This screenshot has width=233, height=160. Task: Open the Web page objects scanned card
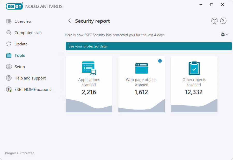142,84
